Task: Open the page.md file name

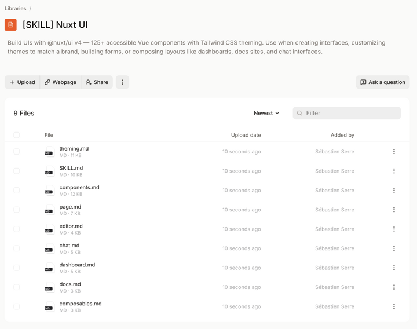Action: coord(70,207)
